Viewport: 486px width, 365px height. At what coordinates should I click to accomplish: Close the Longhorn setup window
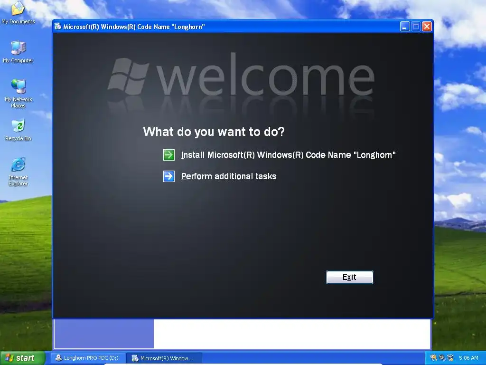[x=427, y=27]
